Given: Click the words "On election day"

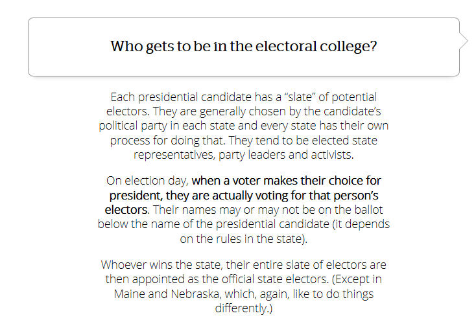Looking at the screenshot, I should [x=147, y=181].
